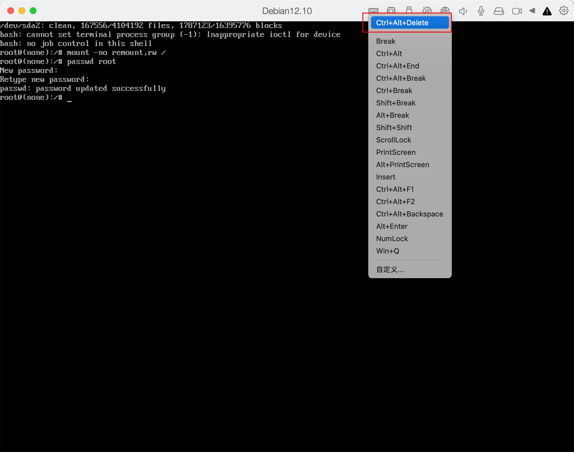Open the 自定义... custom shortcut option
The width and height of the screenshot is (574, 452).
pyautogui.click(x=390, y=269)
